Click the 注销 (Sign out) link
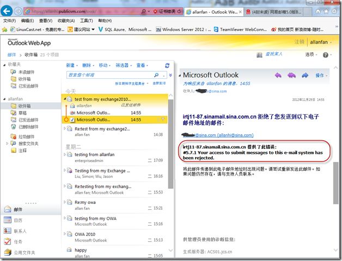The width and height of the screenshot is (342, 261). coord(299,41)
